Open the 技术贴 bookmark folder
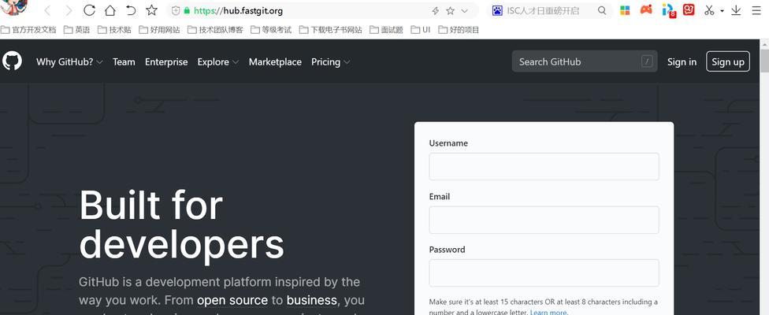Screen dimensions: 769x315 114,30
